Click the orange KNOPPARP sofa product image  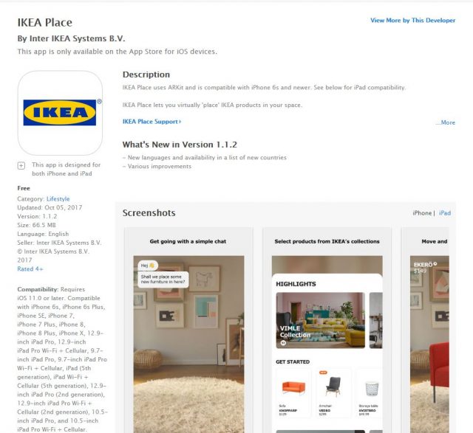293,387
